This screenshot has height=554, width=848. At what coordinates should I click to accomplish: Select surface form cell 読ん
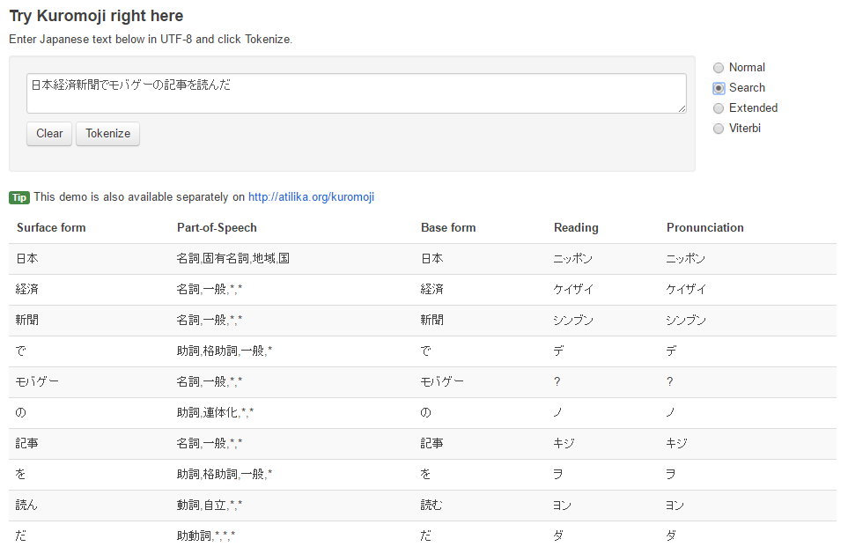[x=26, y=506]
